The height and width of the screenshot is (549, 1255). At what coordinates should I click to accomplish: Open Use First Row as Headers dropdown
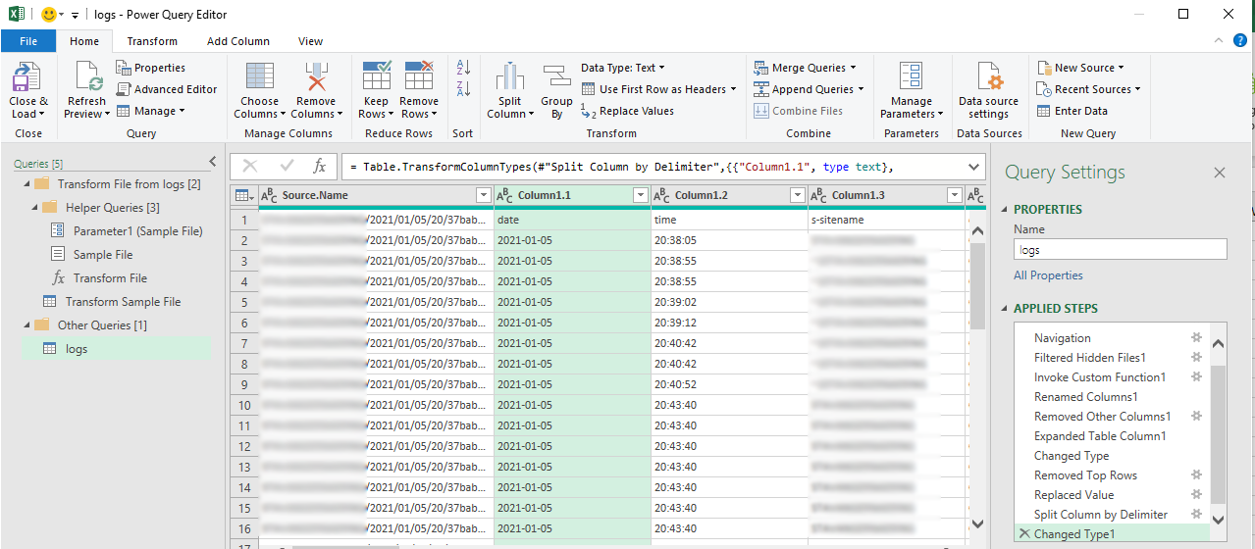[659, 89]
